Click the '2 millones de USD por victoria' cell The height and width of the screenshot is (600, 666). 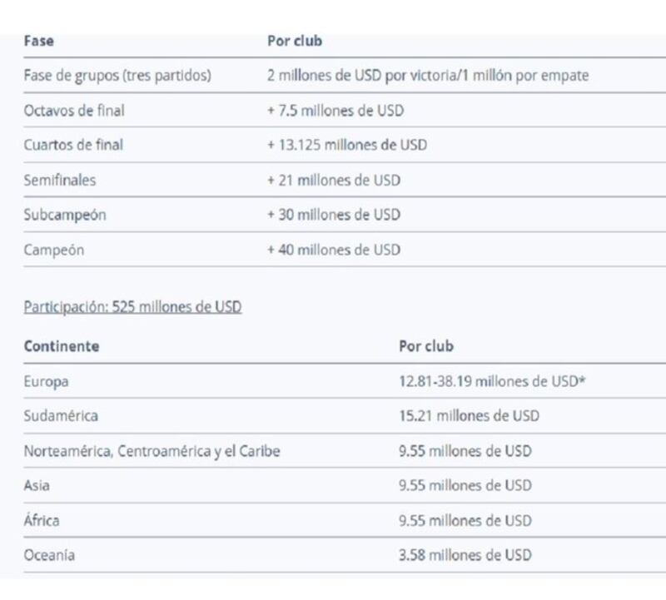[x=427, y=76]
